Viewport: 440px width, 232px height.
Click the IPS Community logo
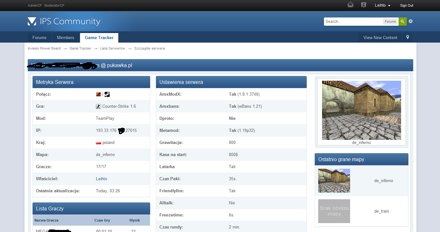coord(64,22)
